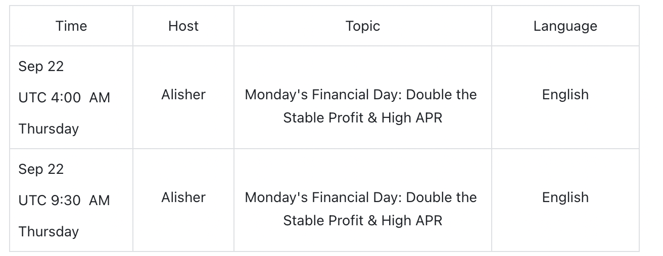Click Stable Profit & High APR in the 4:00 AM row
The height and width of the screenshot is (256, 663).
tap(362, 118)
